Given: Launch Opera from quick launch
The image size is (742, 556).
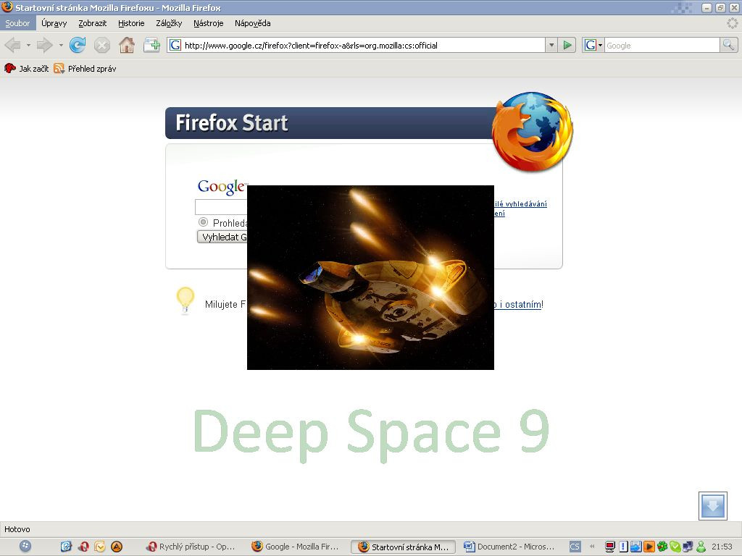Looking at the screenshot, I should (83, 547).
